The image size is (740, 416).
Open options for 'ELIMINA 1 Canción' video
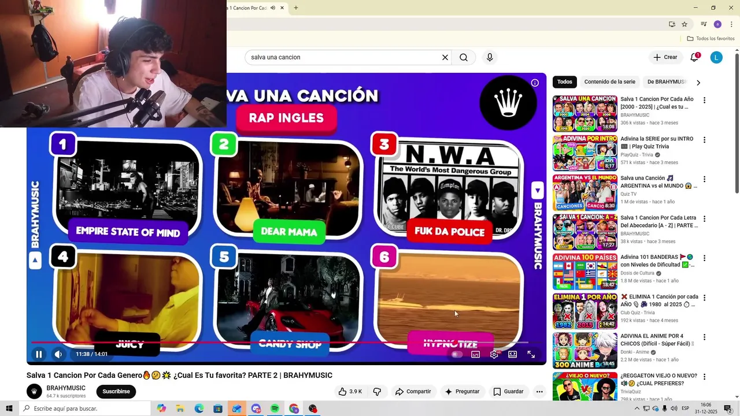coord(704,298)
